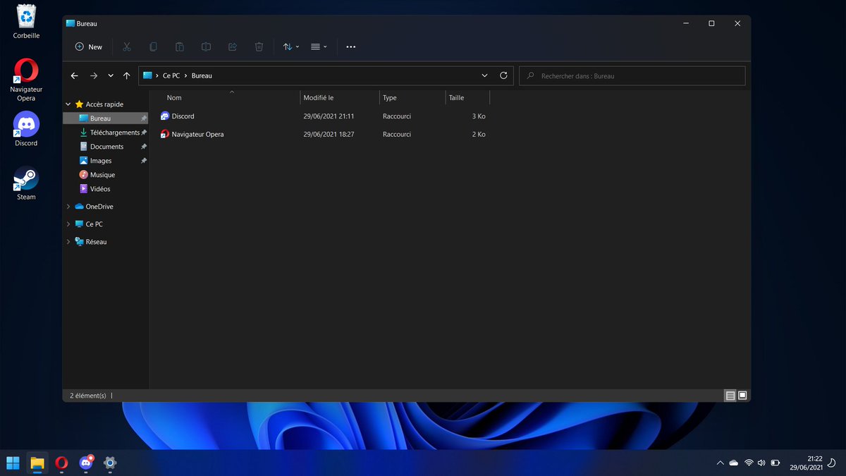Click Bureau in the address bar path
This screenshot has width=846, height=476.
pos(202,75)
